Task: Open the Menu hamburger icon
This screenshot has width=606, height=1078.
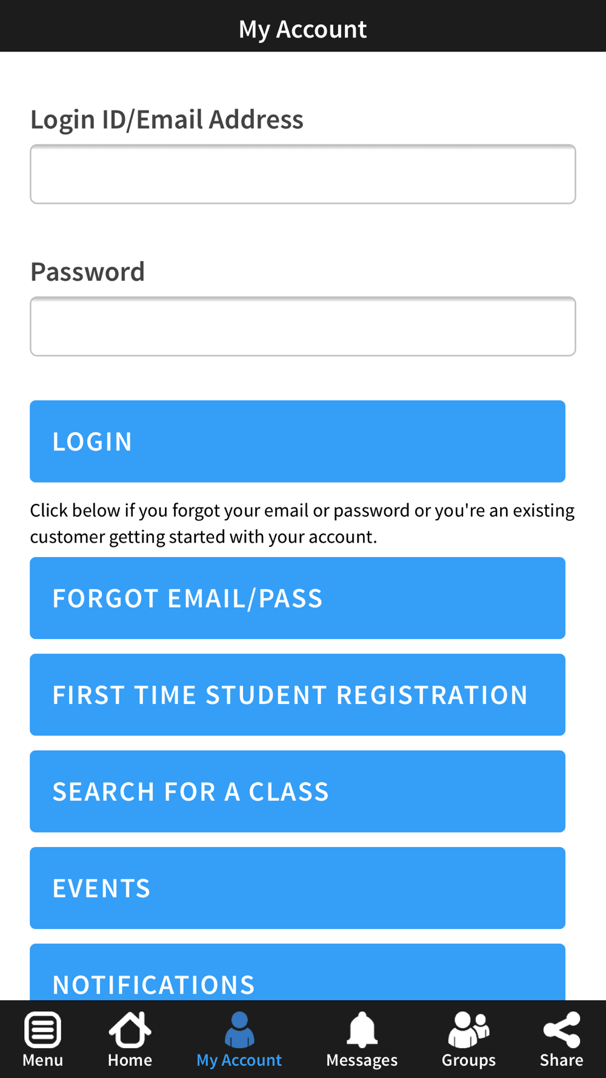Action: click(x=42, y=1029)
